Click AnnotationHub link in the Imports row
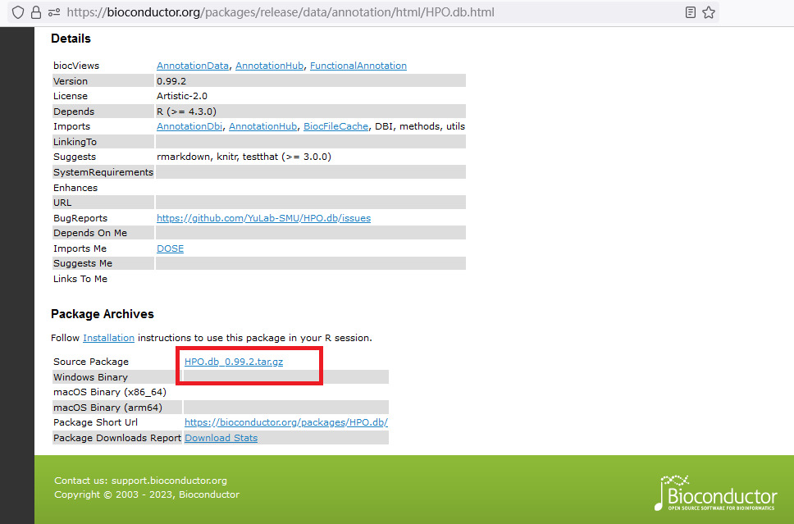 tap(262, 126)
